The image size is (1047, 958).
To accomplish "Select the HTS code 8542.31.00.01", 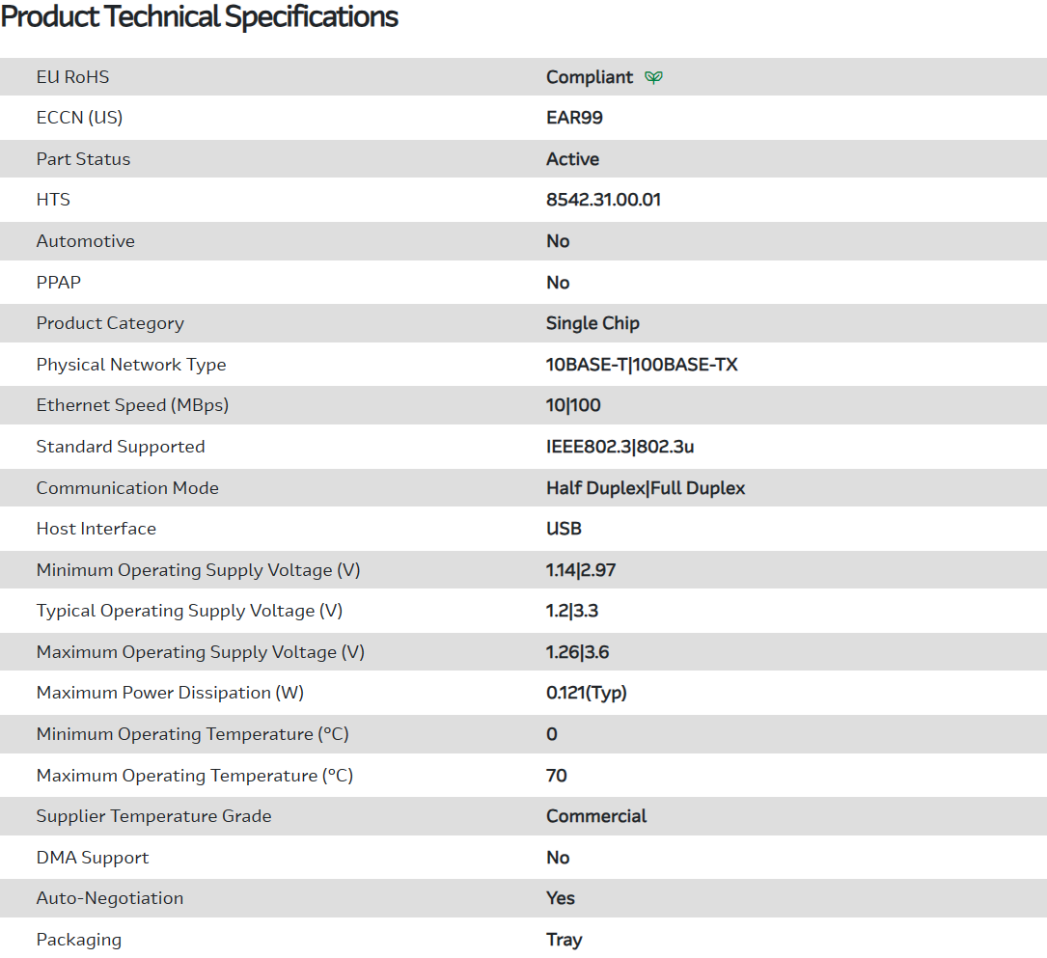I will pos(603,200).
